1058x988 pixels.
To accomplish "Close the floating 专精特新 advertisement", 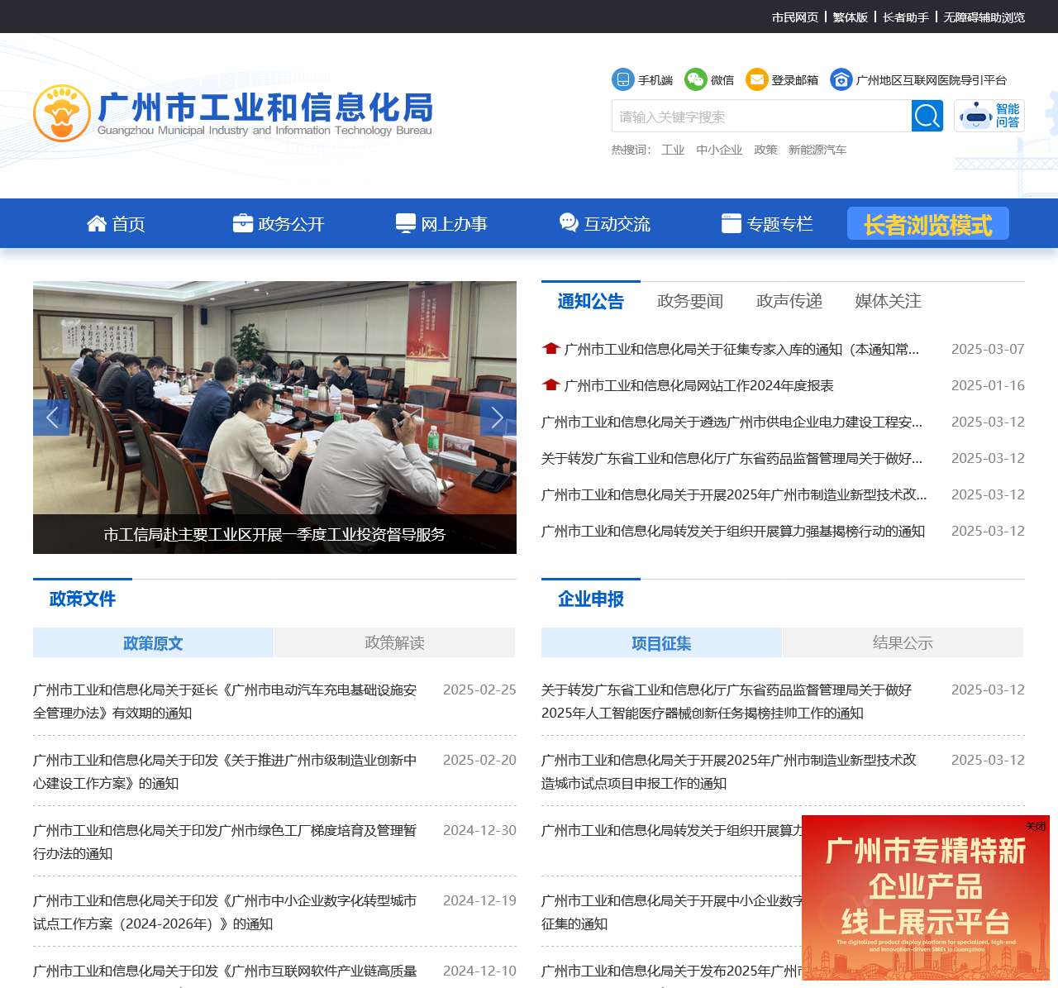I will [x=1036, y=827].
